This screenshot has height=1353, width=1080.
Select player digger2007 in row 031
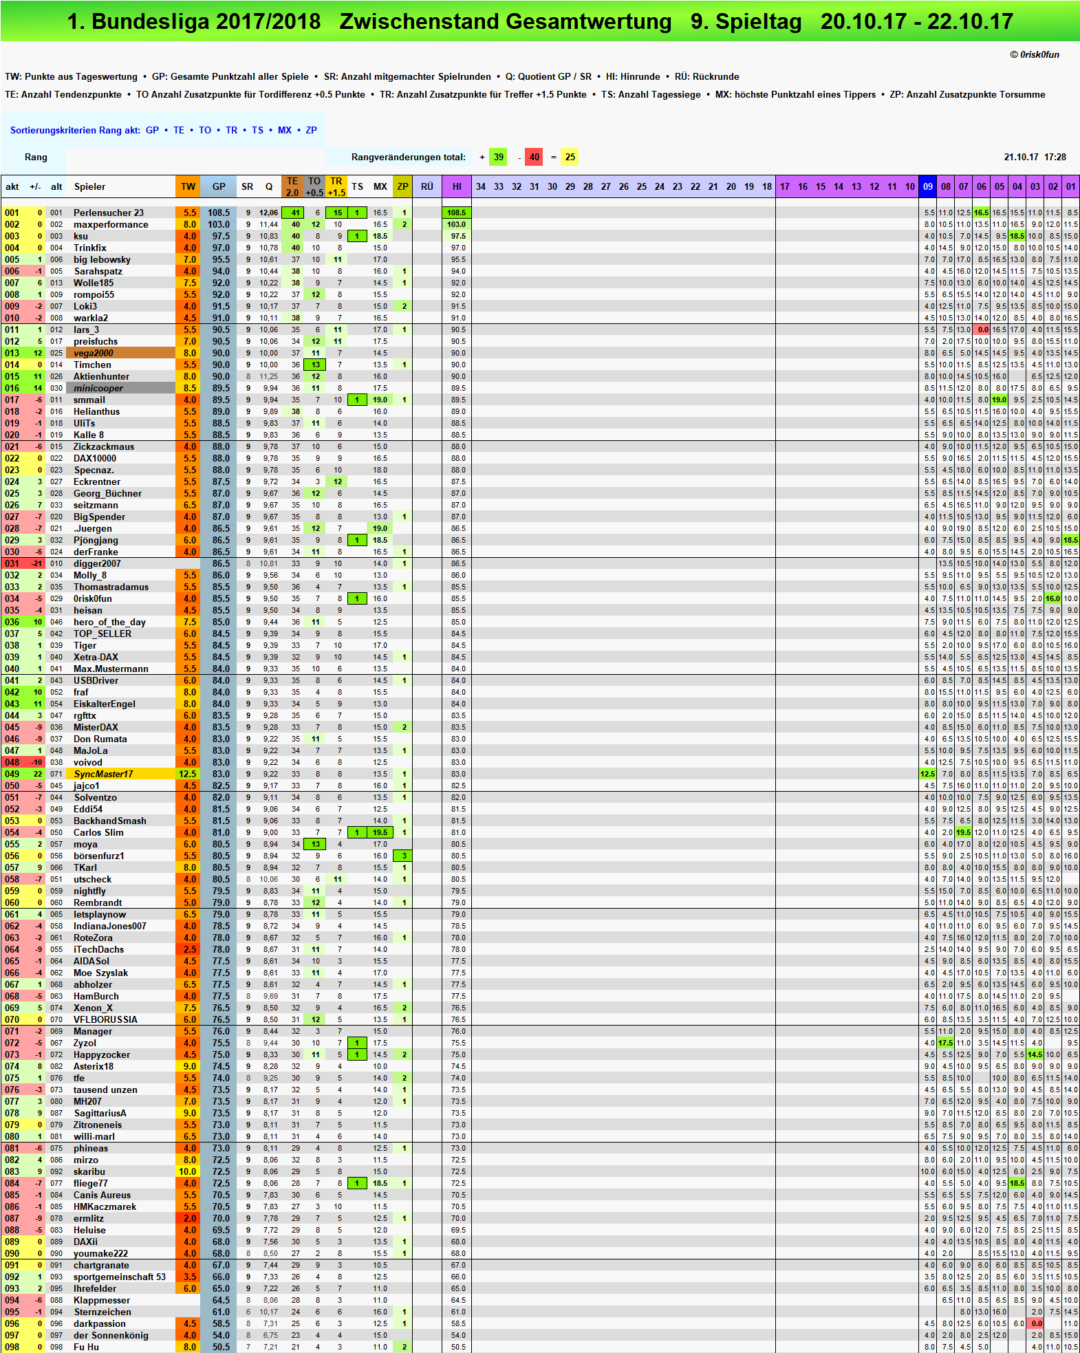point(97,563)
